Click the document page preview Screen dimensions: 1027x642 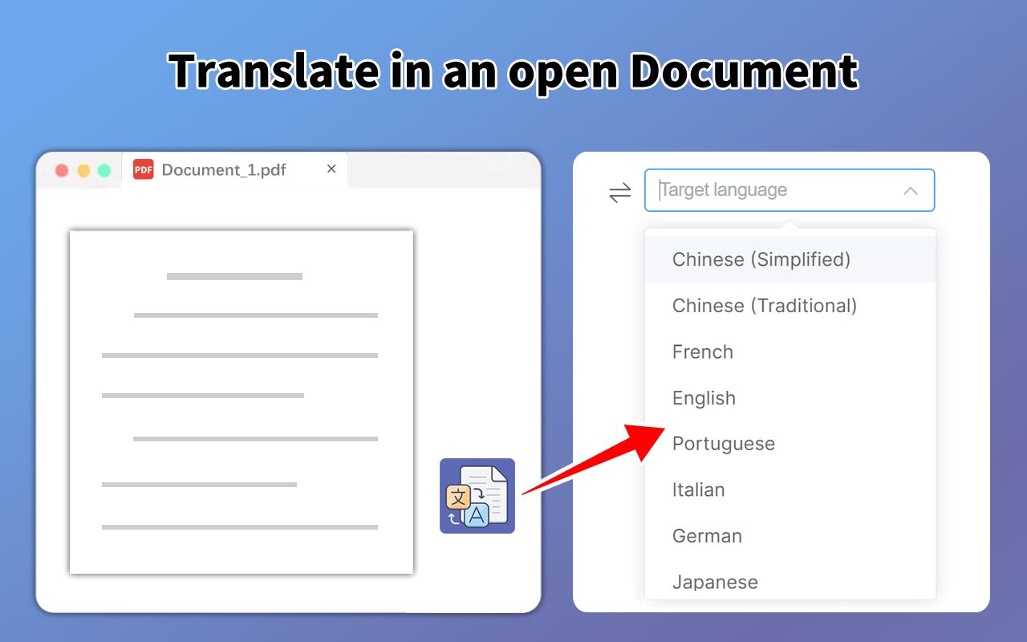pos(241,400)
